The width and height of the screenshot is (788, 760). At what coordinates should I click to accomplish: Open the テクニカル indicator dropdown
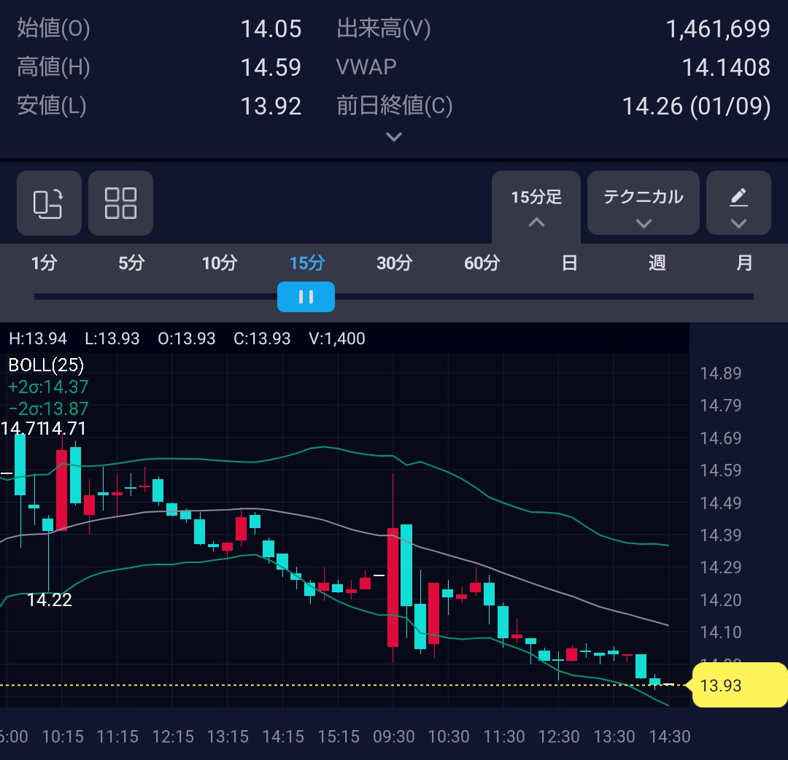[643, 203]
